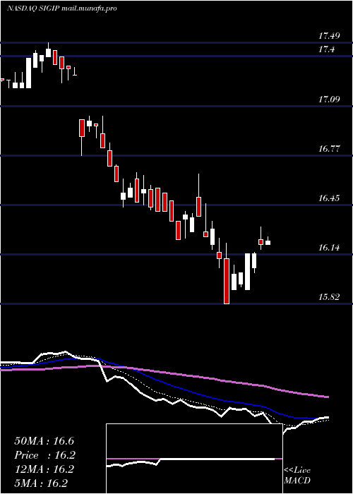Click the 17.4 price level label
353x494 pixels.
click(x=326, y=49)
